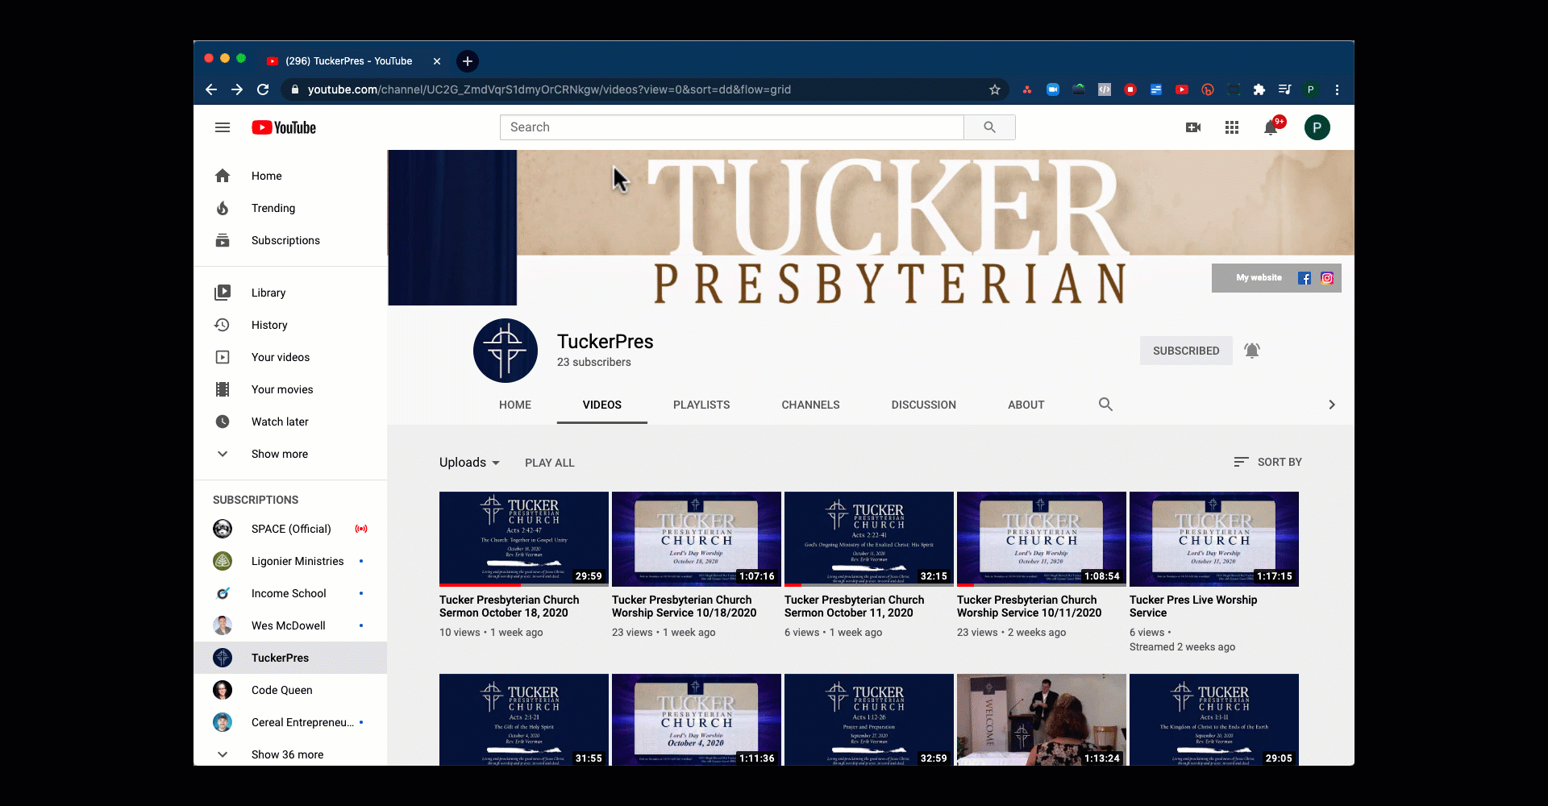Open Sermon October 11, 2020 video title
The image size is (1548, 806).
[x=855, y=606]
